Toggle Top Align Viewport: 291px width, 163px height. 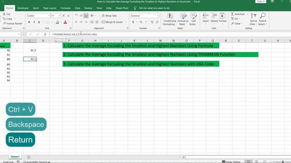76,15
